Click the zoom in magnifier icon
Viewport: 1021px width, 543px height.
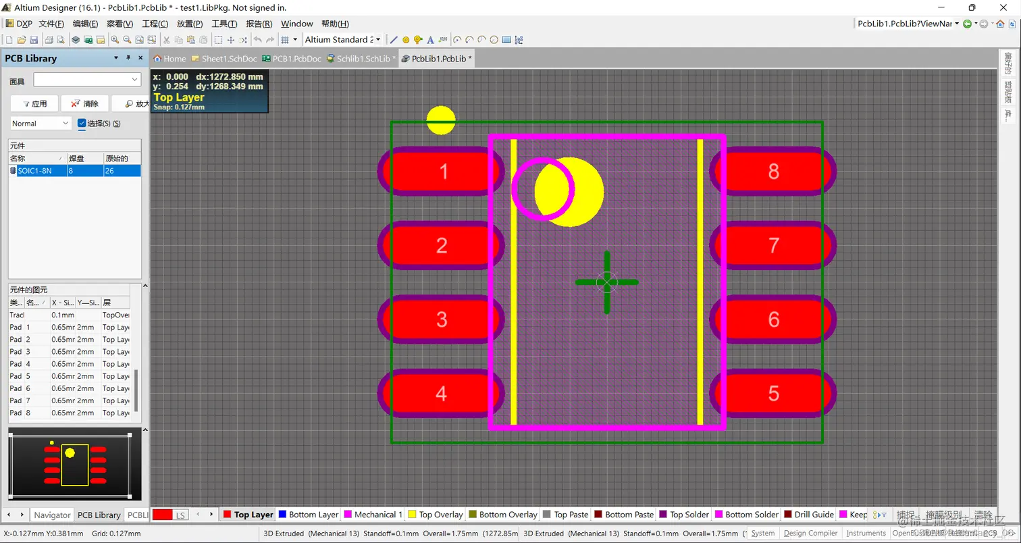point(115,40)
